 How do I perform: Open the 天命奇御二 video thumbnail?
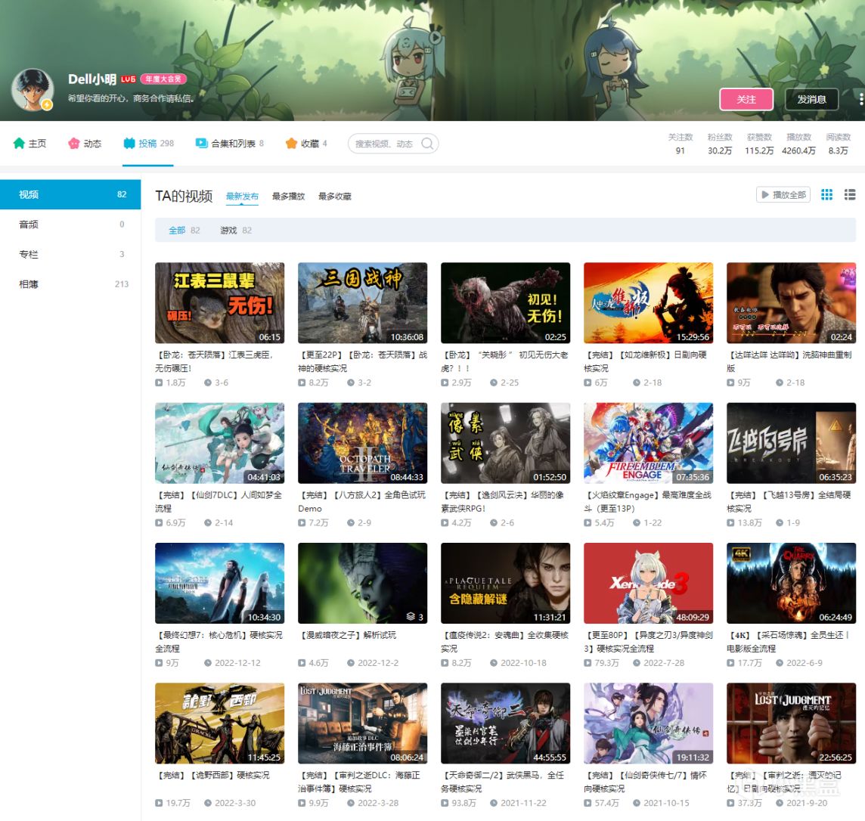click(x=505, y=723)
